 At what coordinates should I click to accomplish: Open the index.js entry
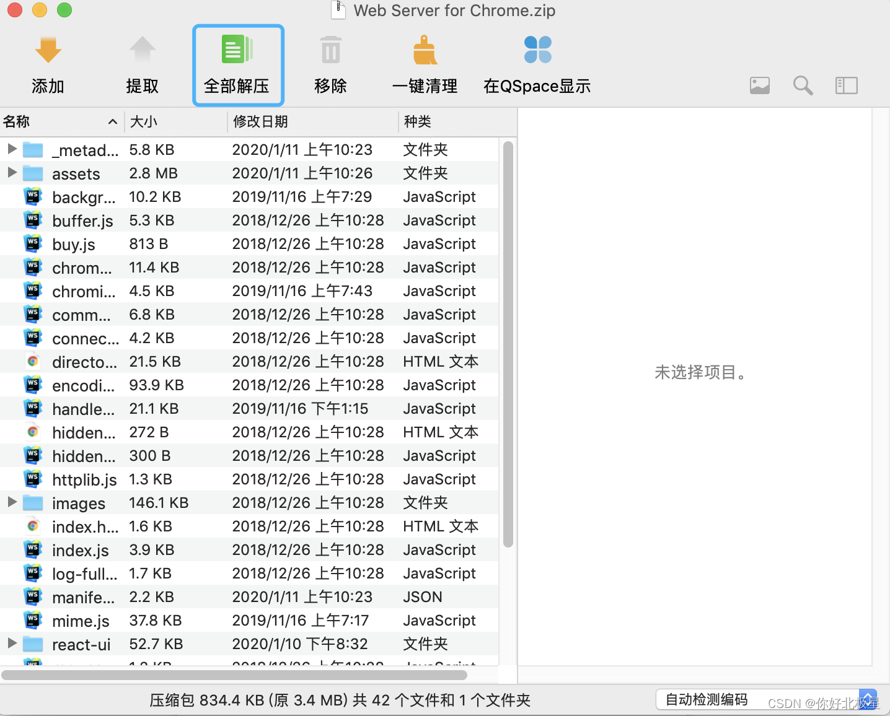[80, 549]
